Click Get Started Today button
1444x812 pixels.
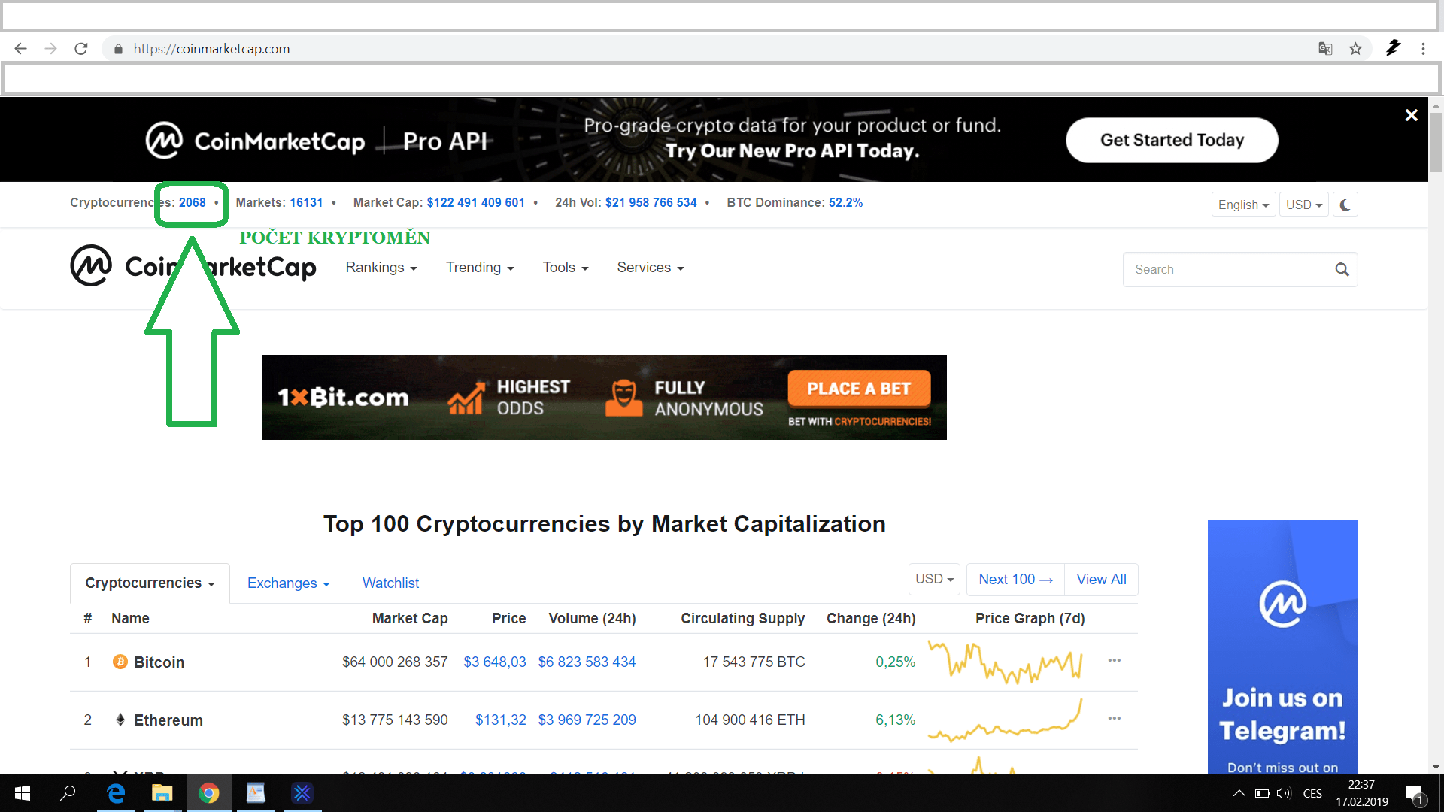[1172, 140]
